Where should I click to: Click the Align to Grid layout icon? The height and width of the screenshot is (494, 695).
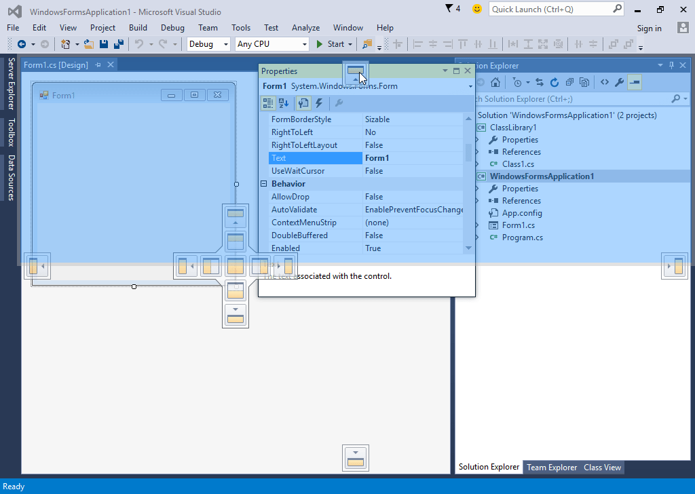tap(398, 44)
